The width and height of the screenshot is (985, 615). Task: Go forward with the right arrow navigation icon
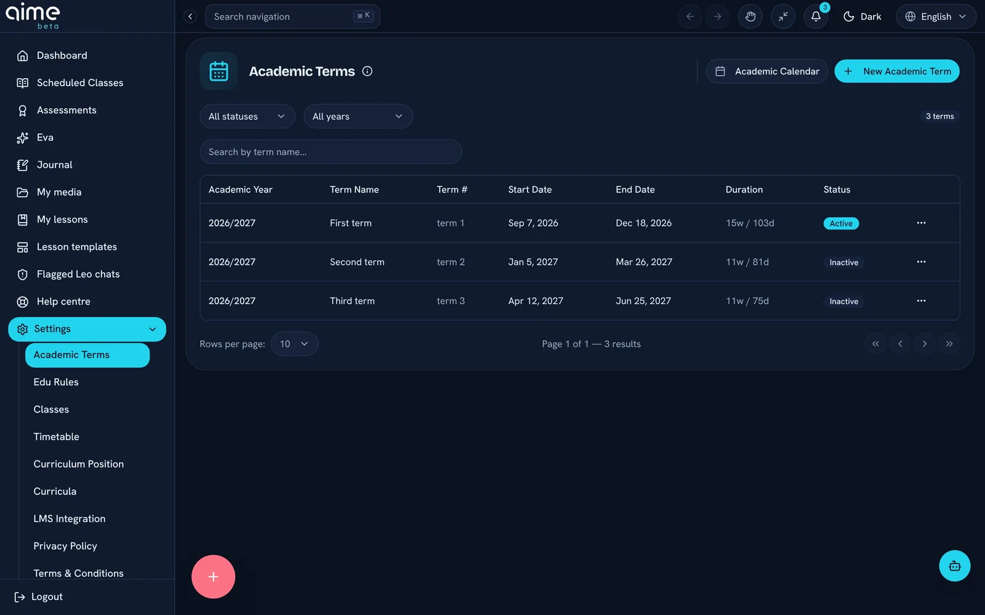click(717, 17)
